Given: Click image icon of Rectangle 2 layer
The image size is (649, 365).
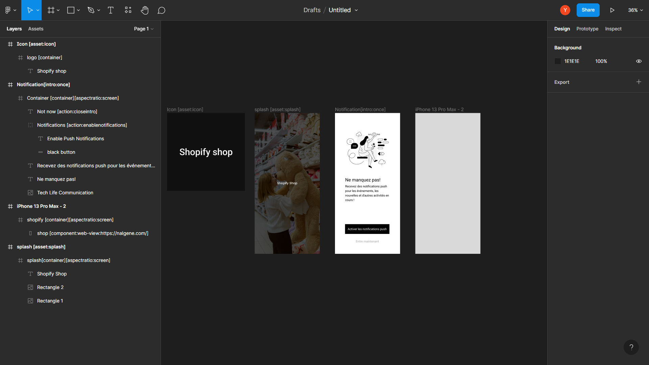Looking at the screenshot, I should (x=30, y=287).
